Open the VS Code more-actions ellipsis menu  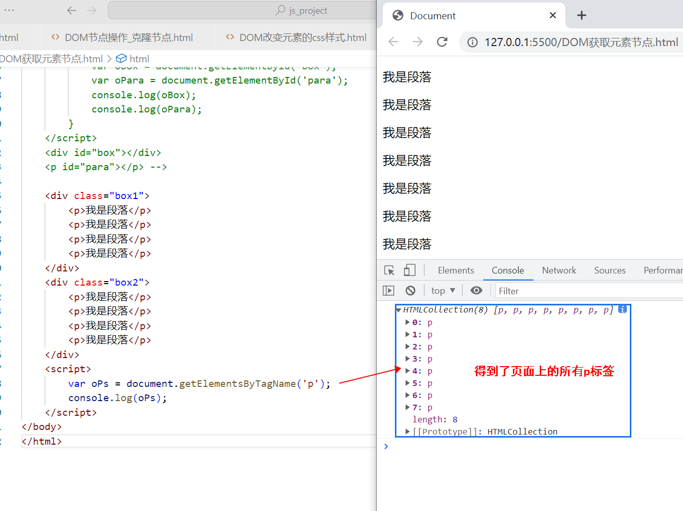click(x=9, y=10)
